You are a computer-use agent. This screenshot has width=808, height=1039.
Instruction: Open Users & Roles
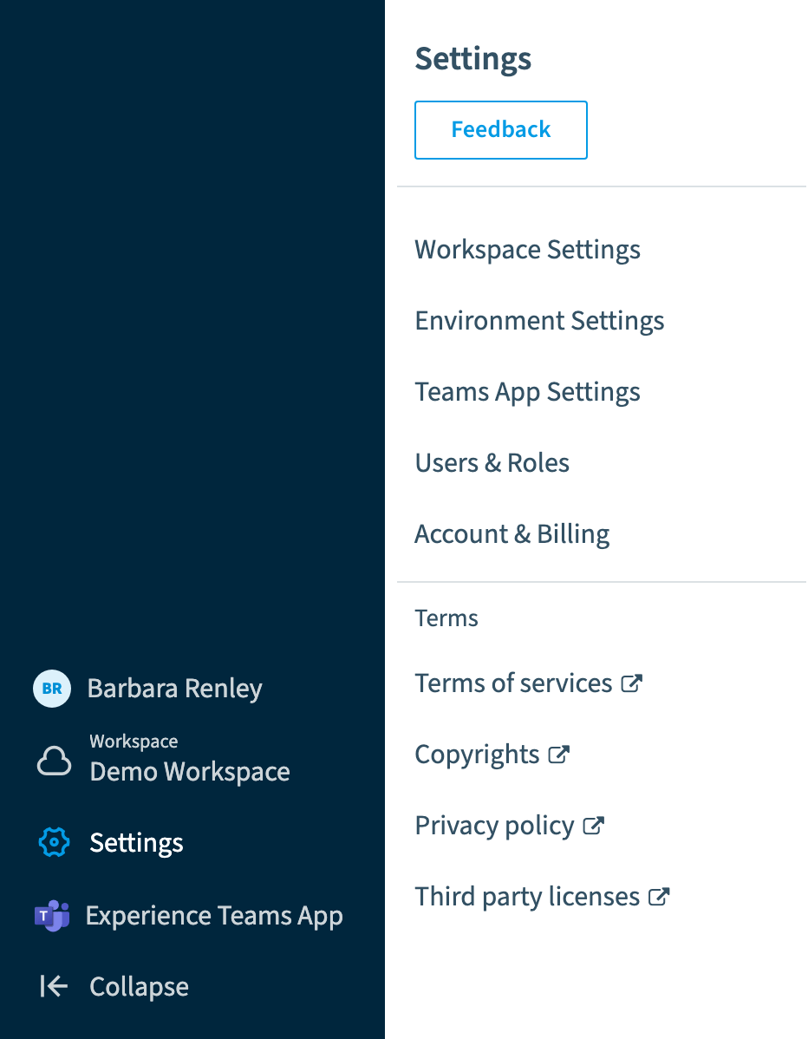tap(492, 462)
